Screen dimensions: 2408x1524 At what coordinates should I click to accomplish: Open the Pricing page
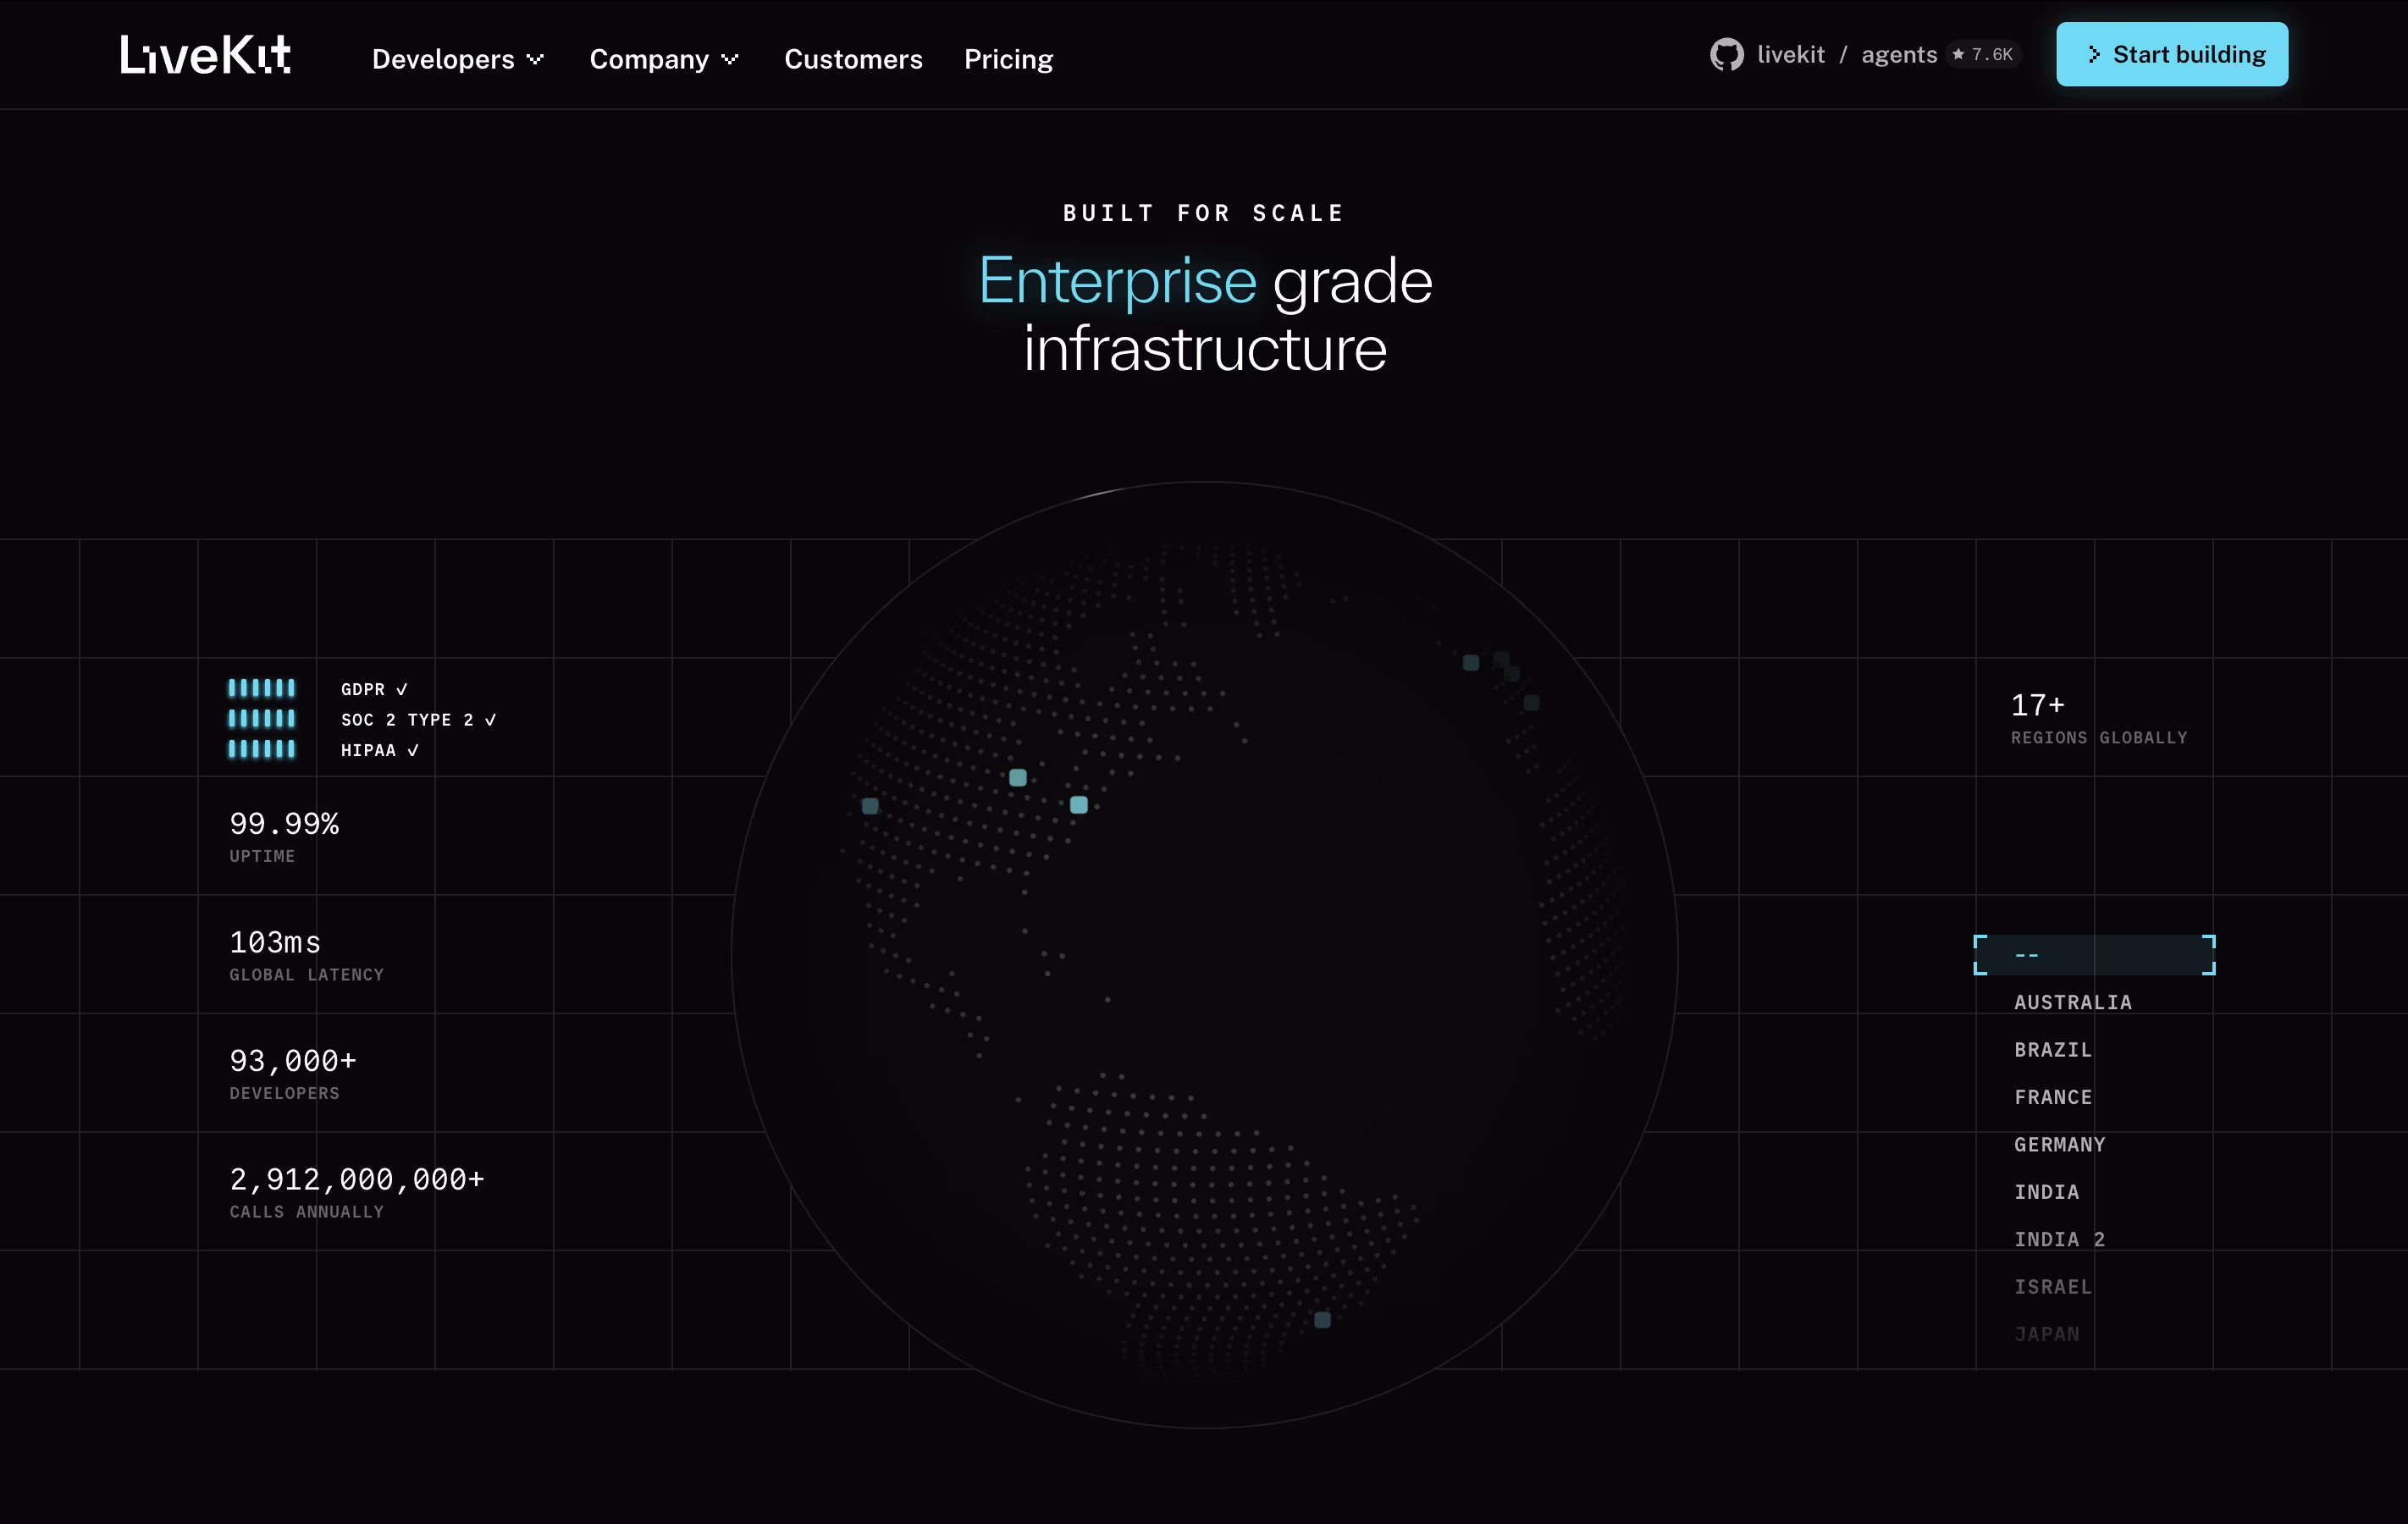coord(1008,59)
